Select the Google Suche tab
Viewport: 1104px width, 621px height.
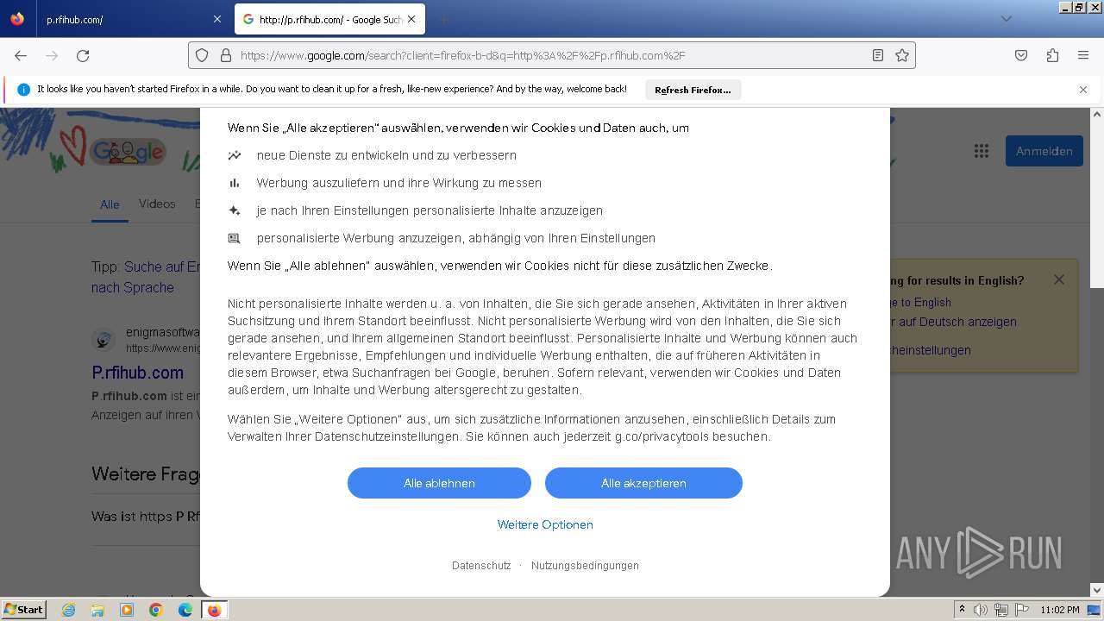pos(330,19)
